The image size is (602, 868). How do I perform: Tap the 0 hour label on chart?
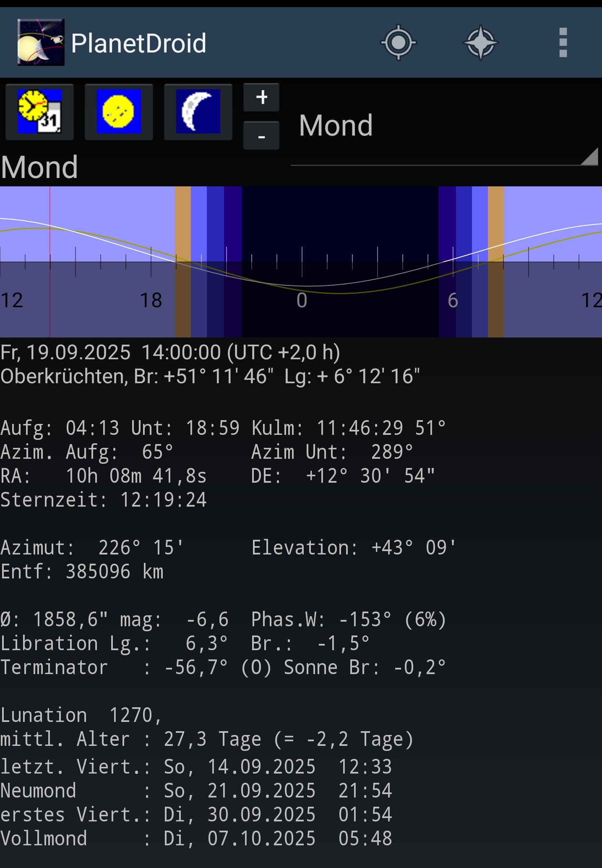click(302, 301)
